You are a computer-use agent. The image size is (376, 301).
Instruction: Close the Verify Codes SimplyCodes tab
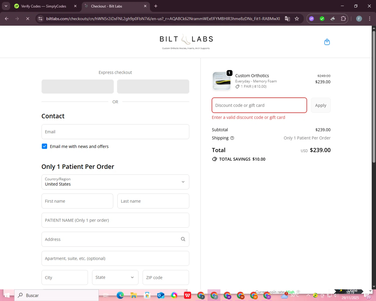point(75,6)
